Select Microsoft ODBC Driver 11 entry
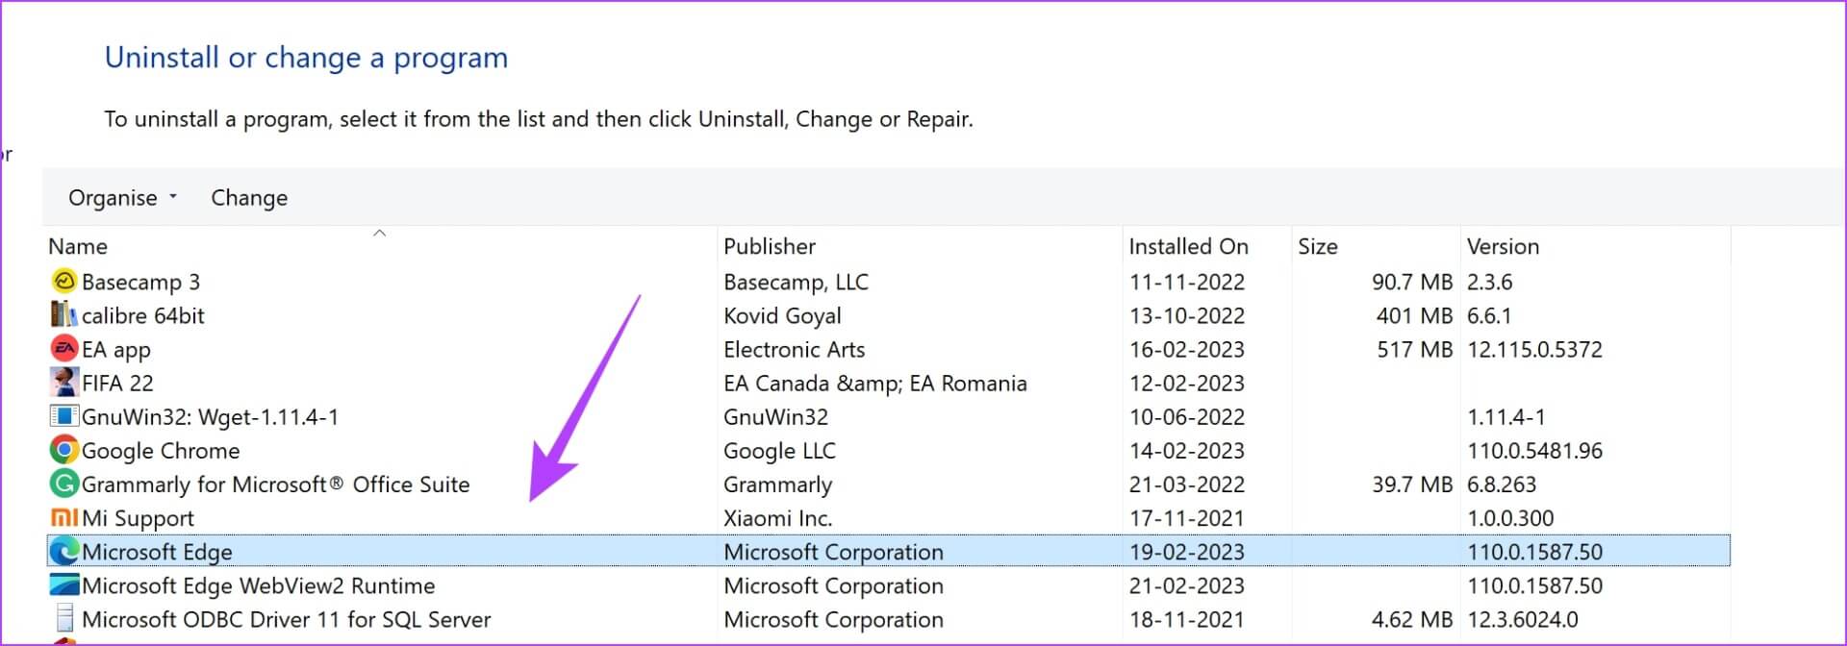 tap(286, 620)
